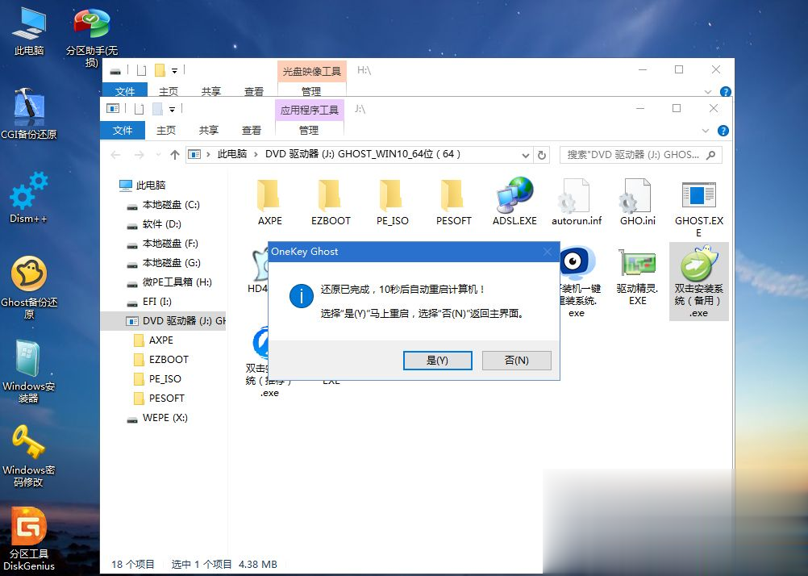Viewport: 808px width, 576px height.
Task: Click 是(Y) to restart now
Action: pos(438,361)
